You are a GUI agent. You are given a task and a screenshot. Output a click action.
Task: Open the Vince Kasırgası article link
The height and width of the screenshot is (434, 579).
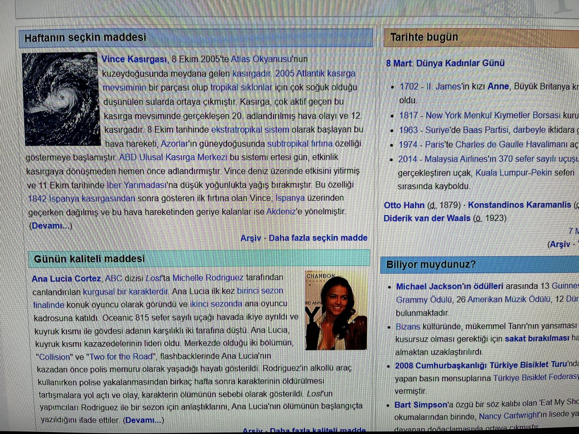(x=134, y=59)
